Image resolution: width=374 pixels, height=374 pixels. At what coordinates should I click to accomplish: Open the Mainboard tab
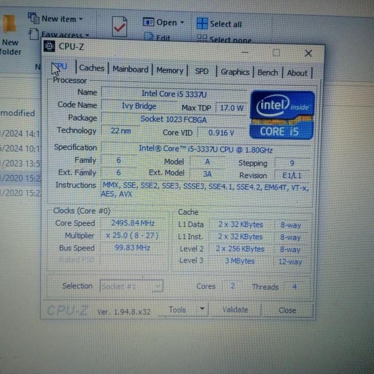click(130, 69)
